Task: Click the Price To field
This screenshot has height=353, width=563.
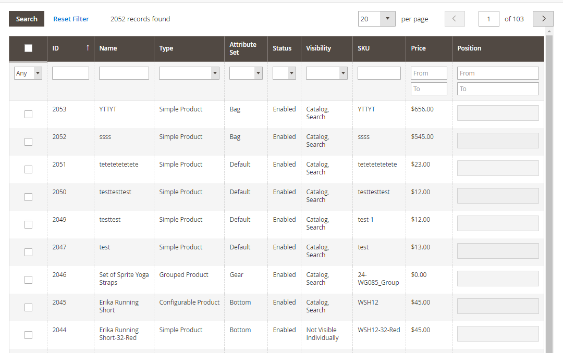Action: point(429,89)
